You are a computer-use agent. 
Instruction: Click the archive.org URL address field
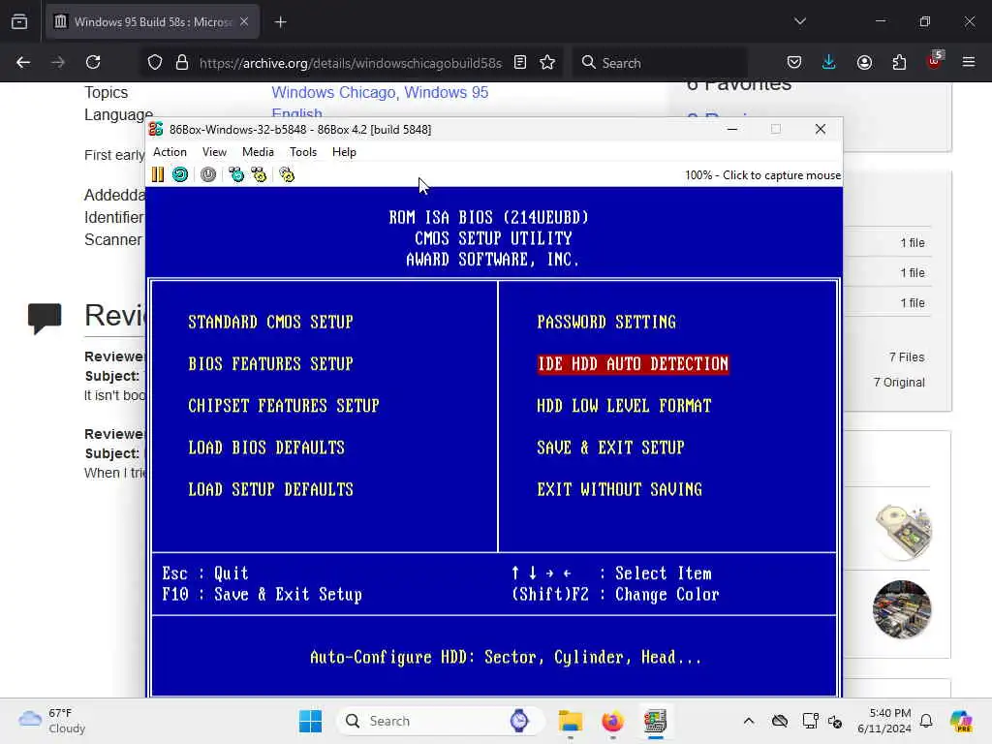350,63
